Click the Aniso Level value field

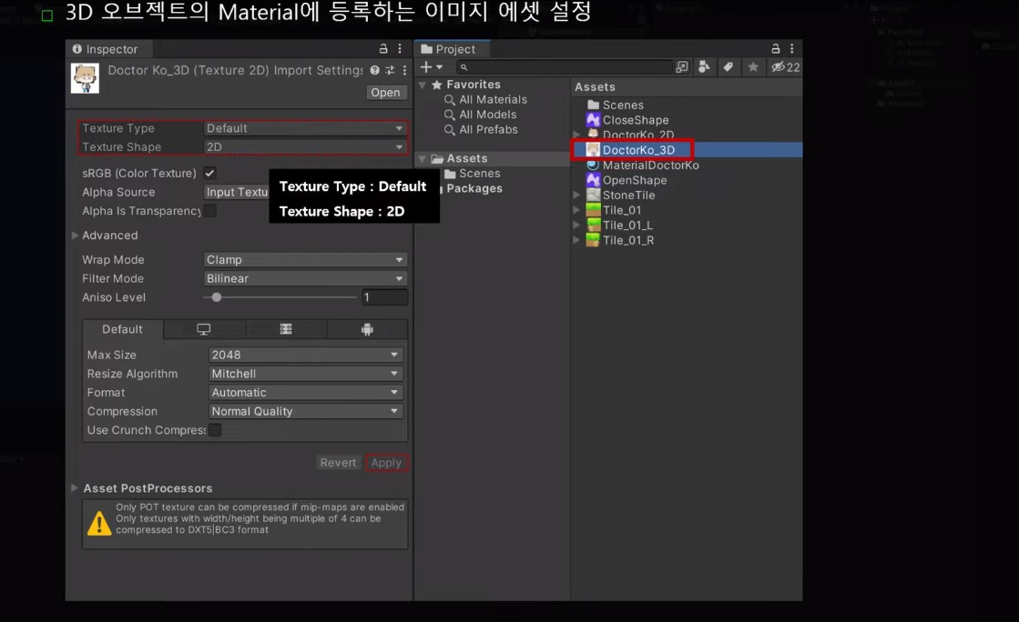coord(384,297)
